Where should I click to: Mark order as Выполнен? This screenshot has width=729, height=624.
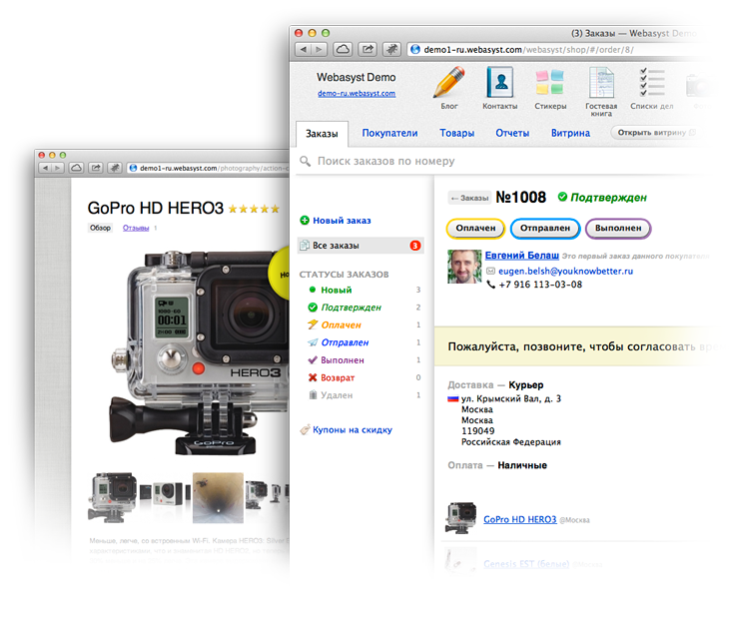[618, 229]
